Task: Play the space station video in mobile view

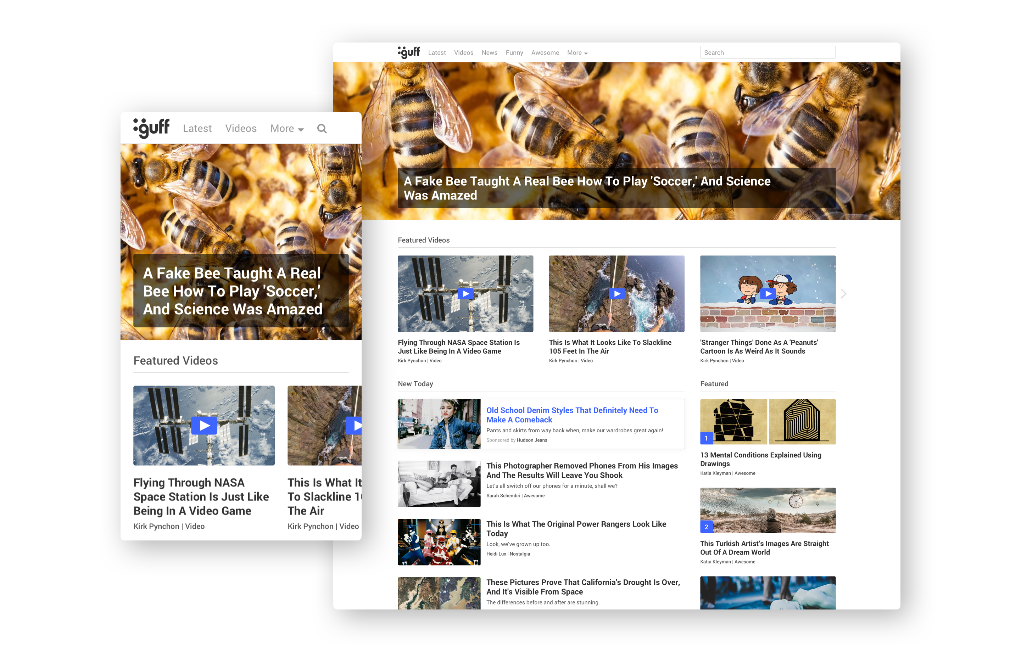Action: pyautogui.click(x=204, y=425)
